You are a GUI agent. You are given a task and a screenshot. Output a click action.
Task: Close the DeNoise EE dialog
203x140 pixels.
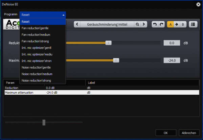click(198, 4)
